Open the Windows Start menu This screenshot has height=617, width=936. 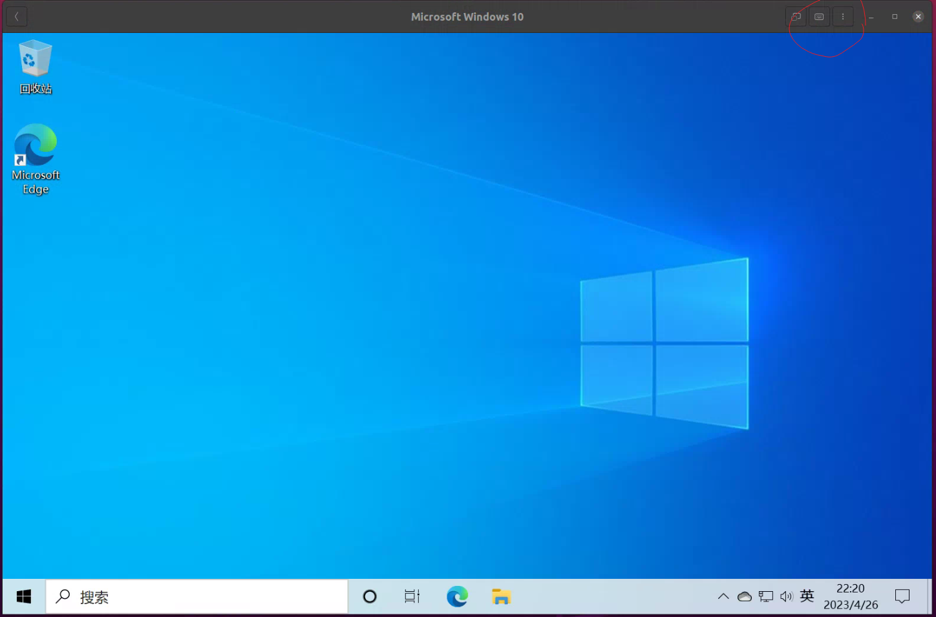23,596
